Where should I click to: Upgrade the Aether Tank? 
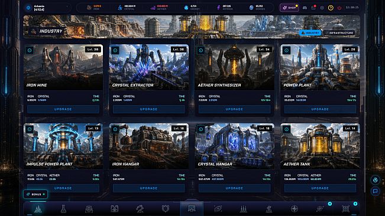[320, 188]
